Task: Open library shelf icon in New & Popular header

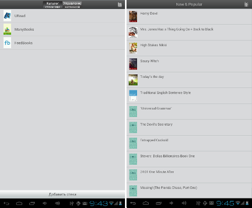Action: coord(246,5)
